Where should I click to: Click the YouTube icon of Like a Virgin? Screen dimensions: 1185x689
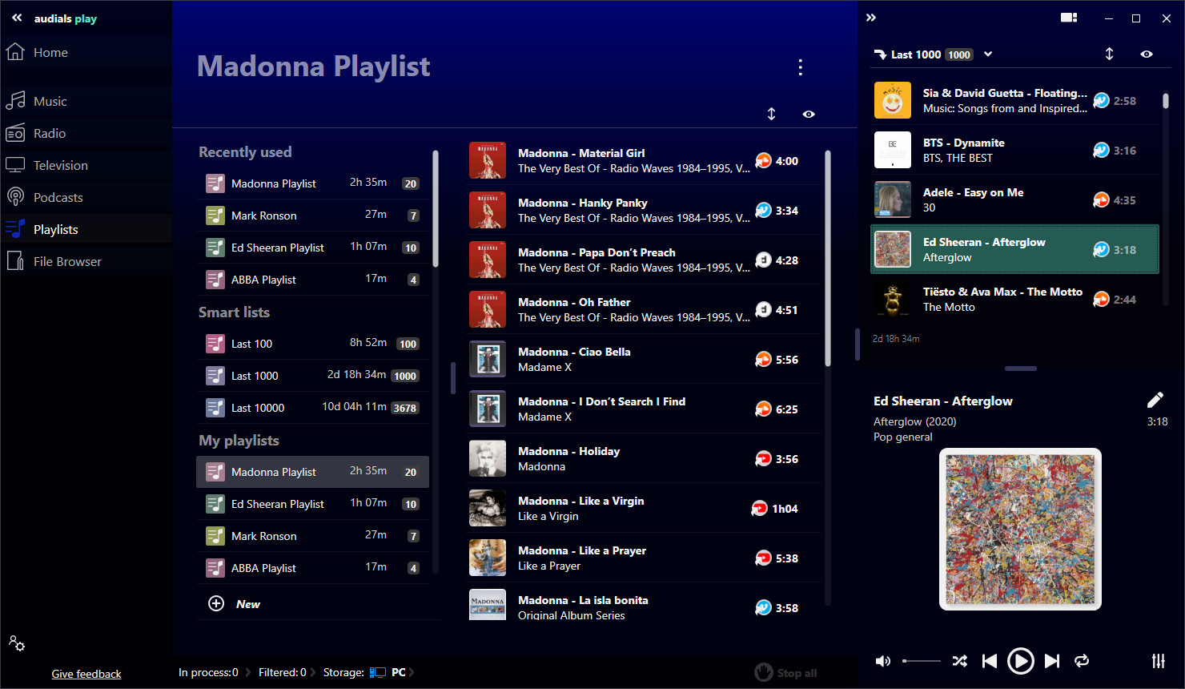(x=759, y=508)
